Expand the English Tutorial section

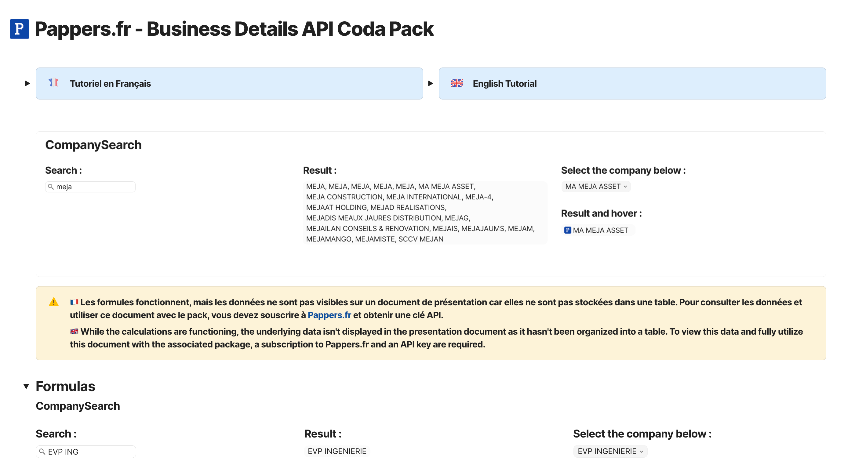point(431,84)
